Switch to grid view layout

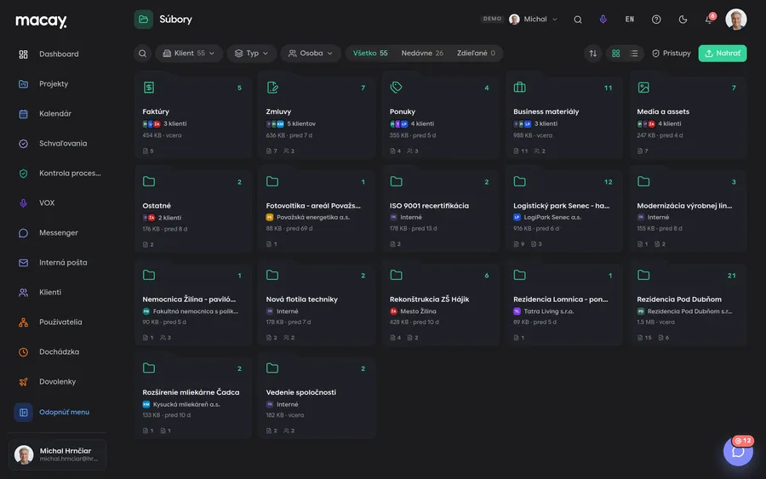point(615,54)
